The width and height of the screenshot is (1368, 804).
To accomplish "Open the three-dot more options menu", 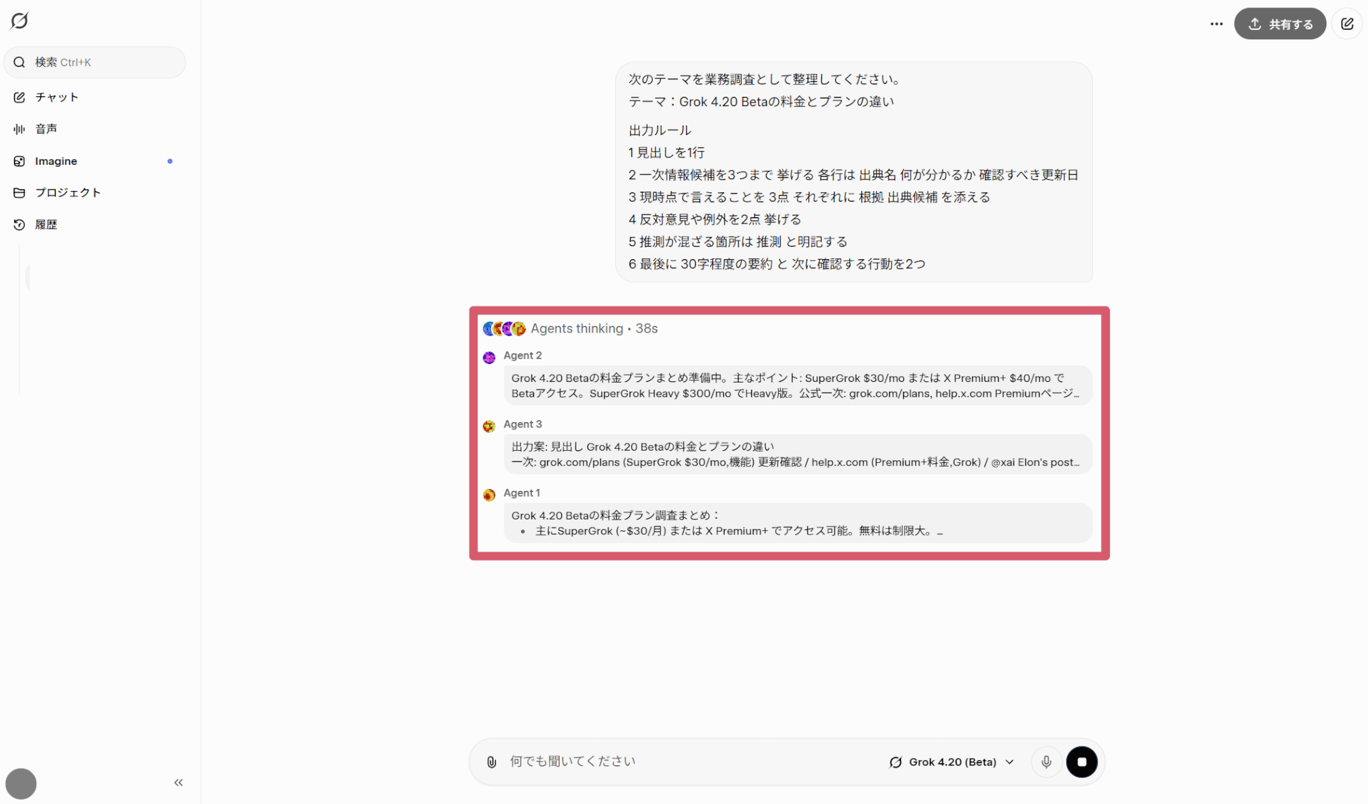I will (x=1216, y=24).
